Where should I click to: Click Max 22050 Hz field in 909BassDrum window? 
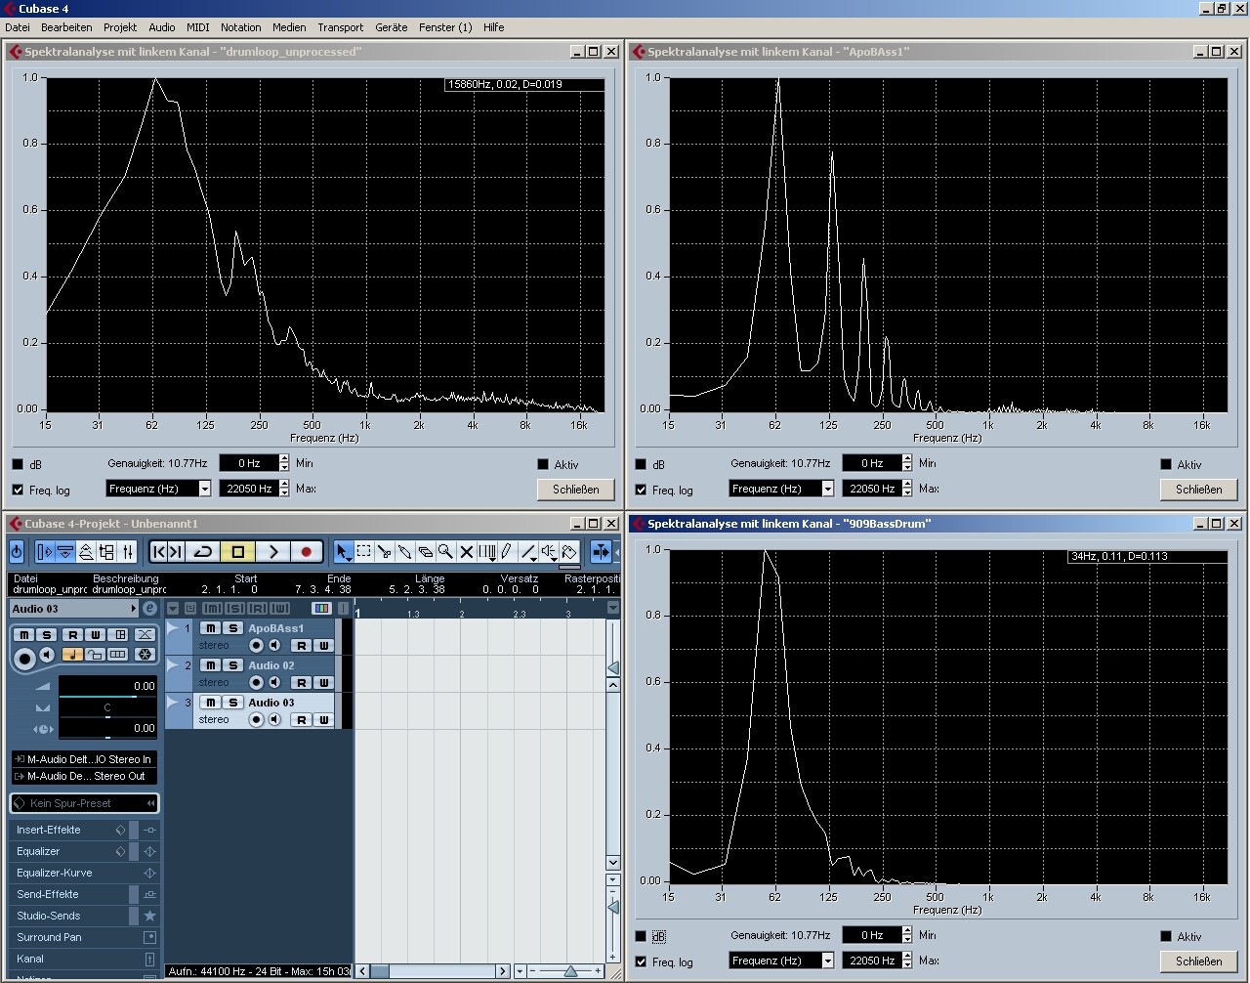(x=872, y=961)
